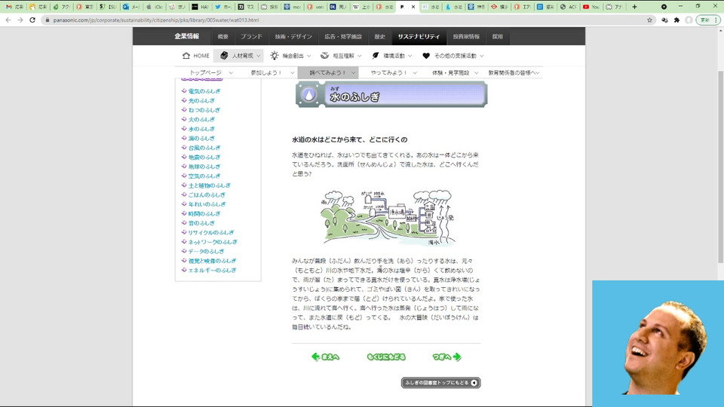This screenshot has height=407, width=724.
Task: Open the 採用 navigation item
Action: [x=497, y=36]
